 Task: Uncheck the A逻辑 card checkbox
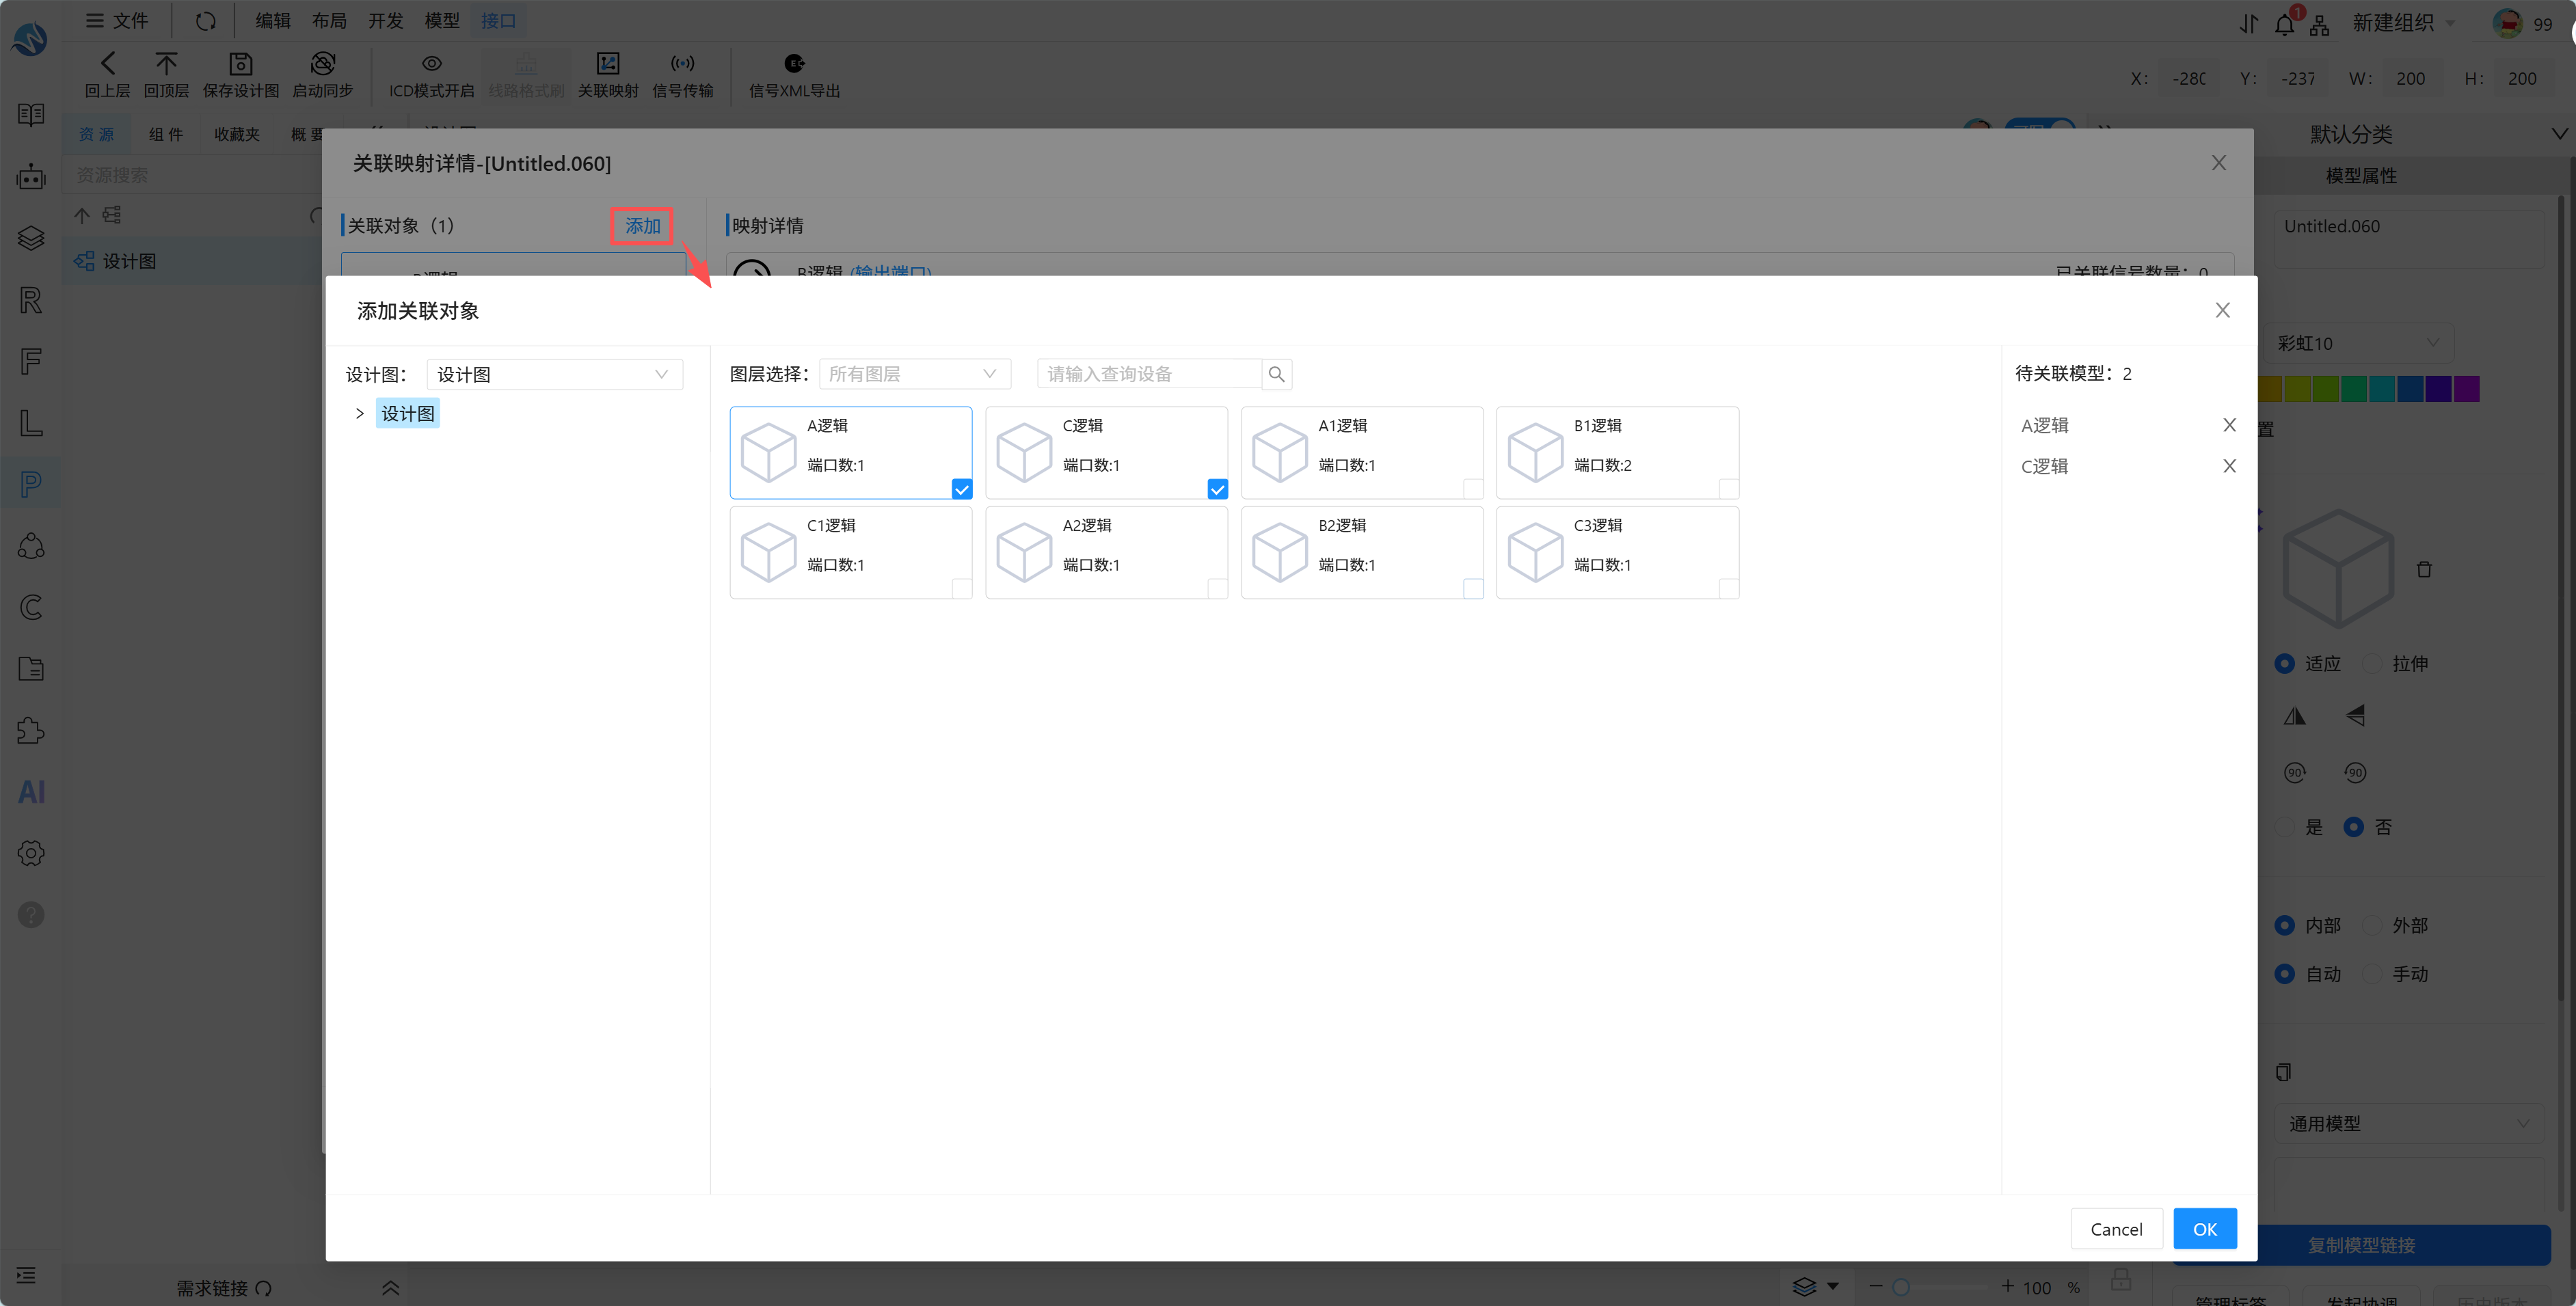pos(961,489)
